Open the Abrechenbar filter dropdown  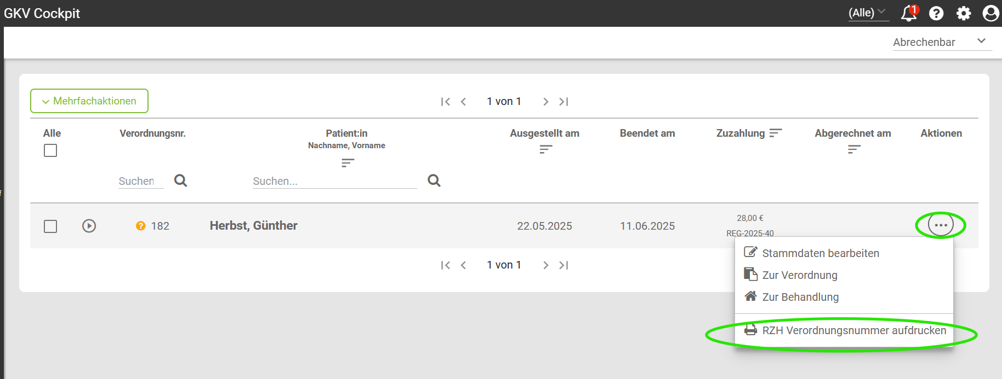point(942,42)
